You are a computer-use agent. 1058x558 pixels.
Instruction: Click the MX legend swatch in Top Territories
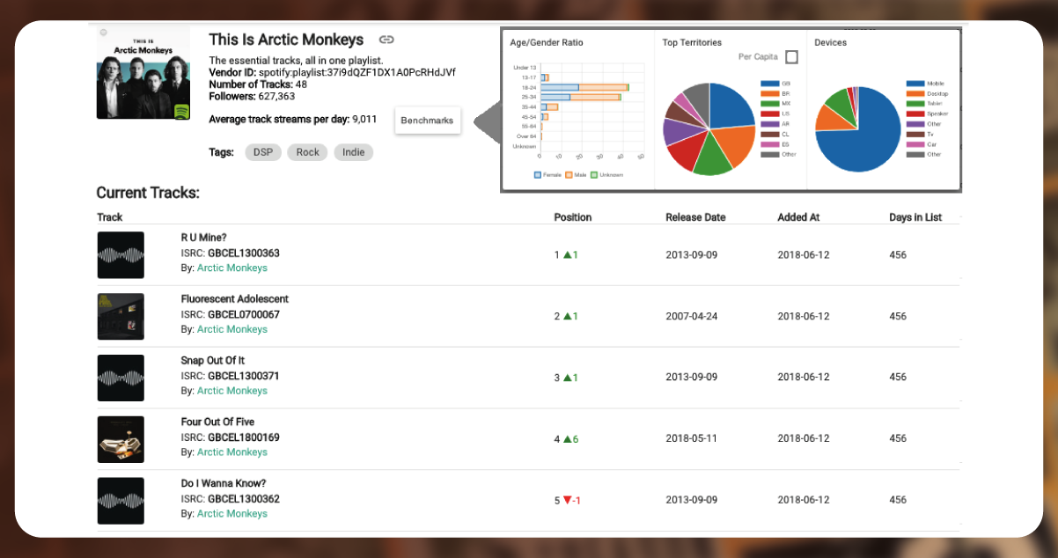point(769,104)
